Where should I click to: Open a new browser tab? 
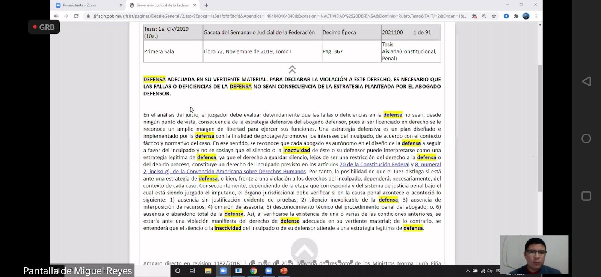206,5
